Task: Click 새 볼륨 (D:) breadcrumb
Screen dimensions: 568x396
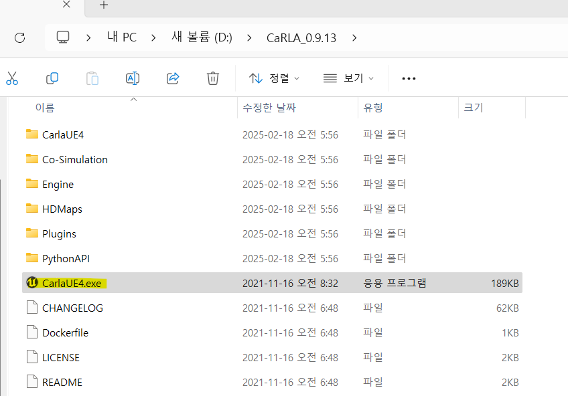Action: 202,37
